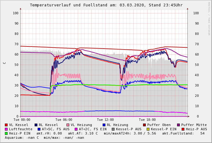Screen dimensions: 212x143
Task: Click the gray Kessel-P AUS swatch
Action: (113, 129)
